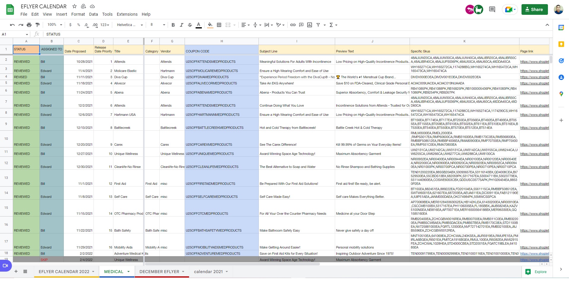Open comment history icon
Image resolution: width=569 pixels, height=287 pixels.
[492, 9]
